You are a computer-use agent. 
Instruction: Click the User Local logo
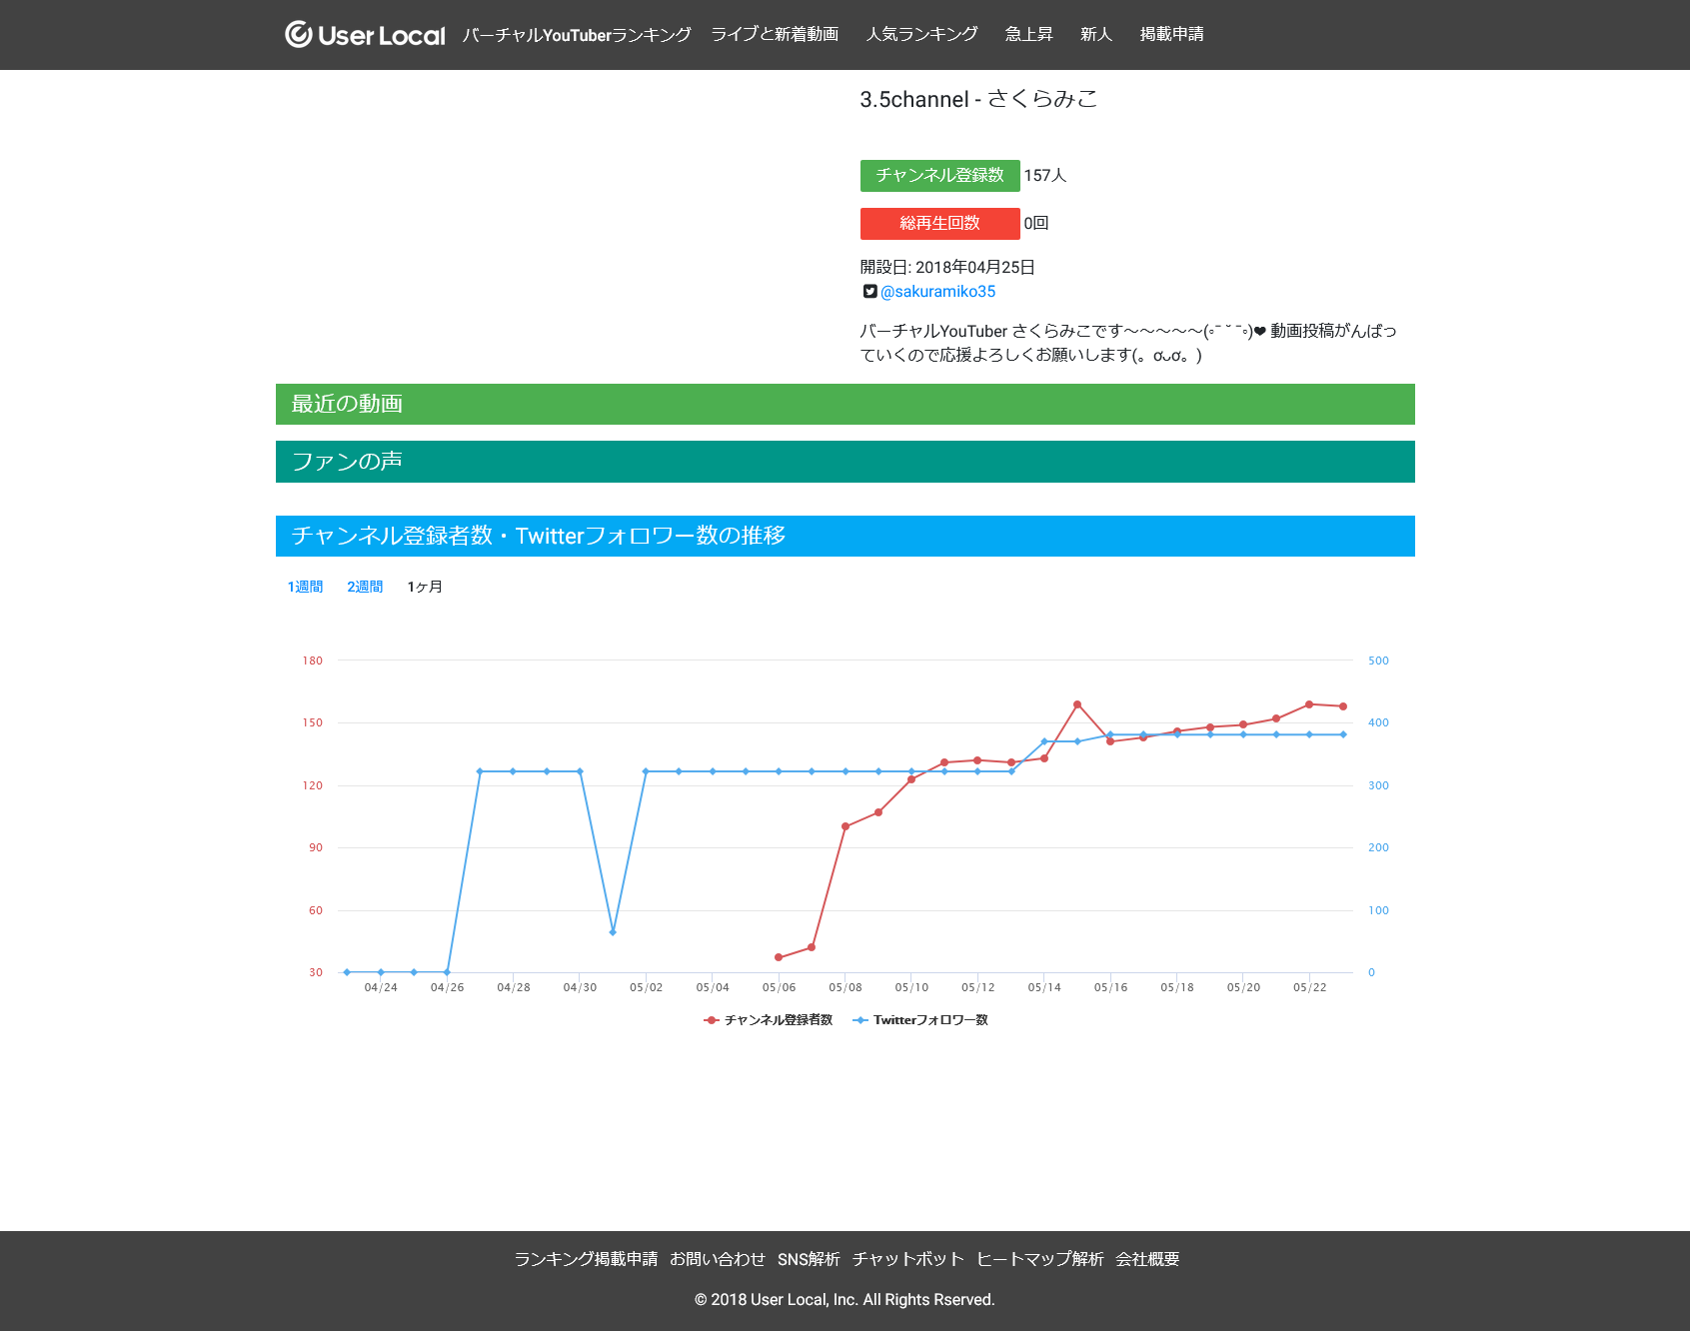click(365, 35)
